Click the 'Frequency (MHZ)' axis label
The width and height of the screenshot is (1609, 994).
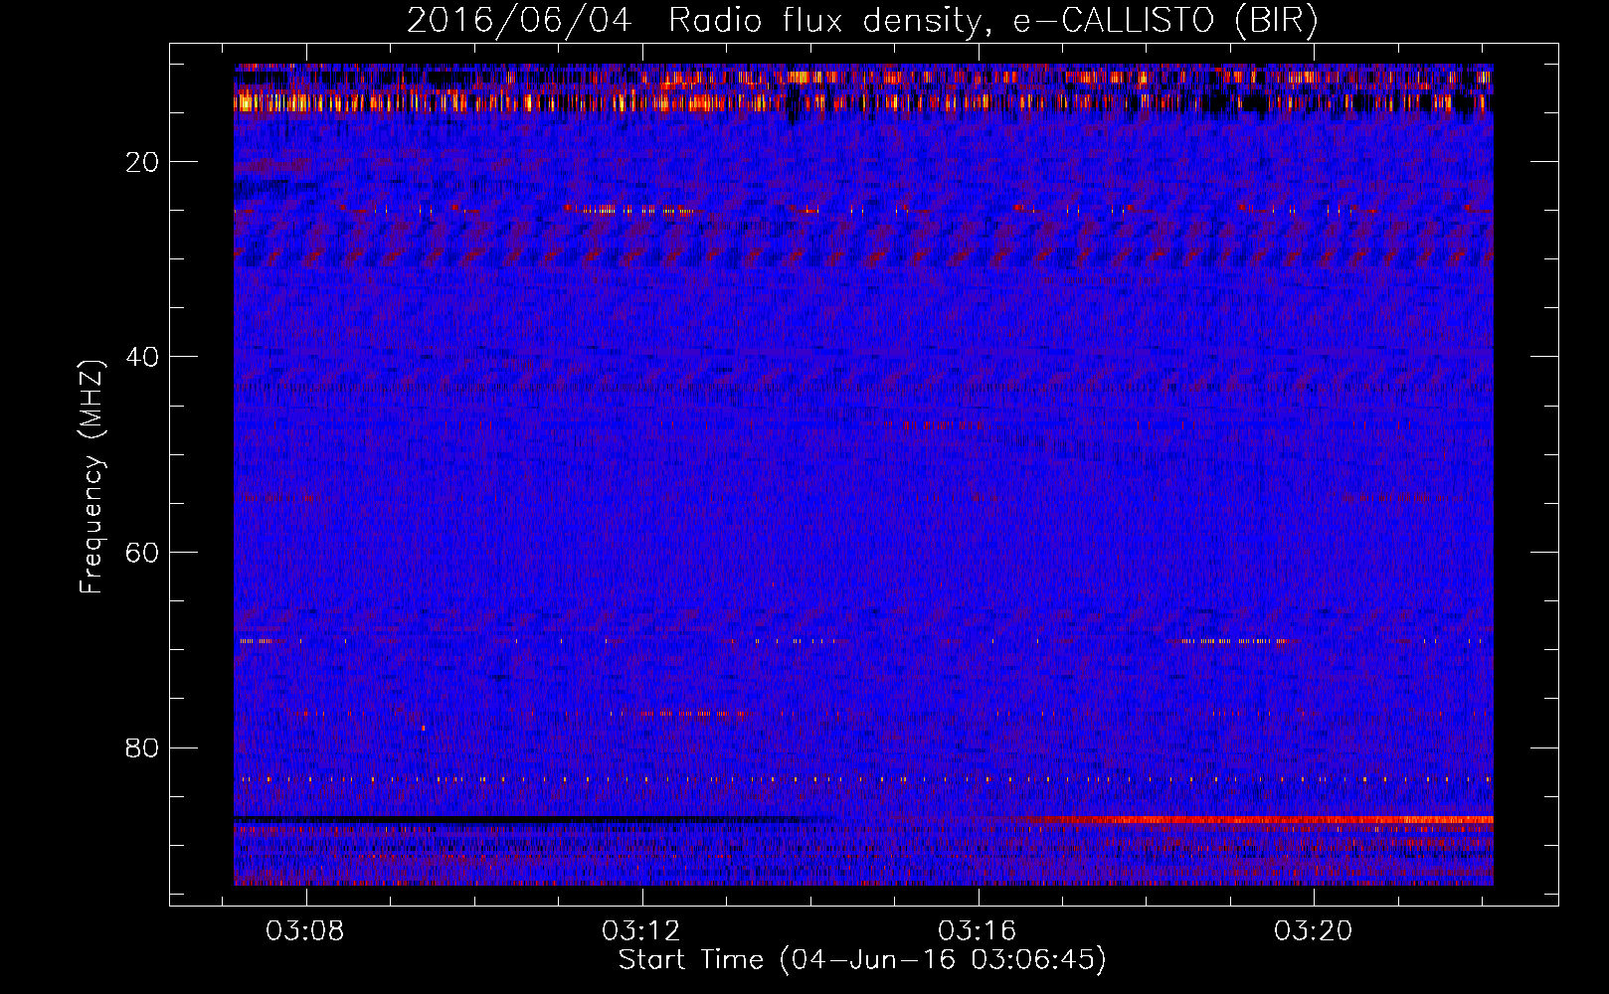(x=91, y=478)
